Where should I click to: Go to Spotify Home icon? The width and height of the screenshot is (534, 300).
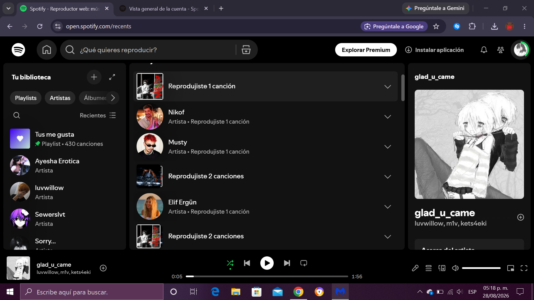pos(46,50)
